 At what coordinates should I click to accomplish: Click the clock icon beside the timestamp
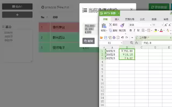(43, 7)
